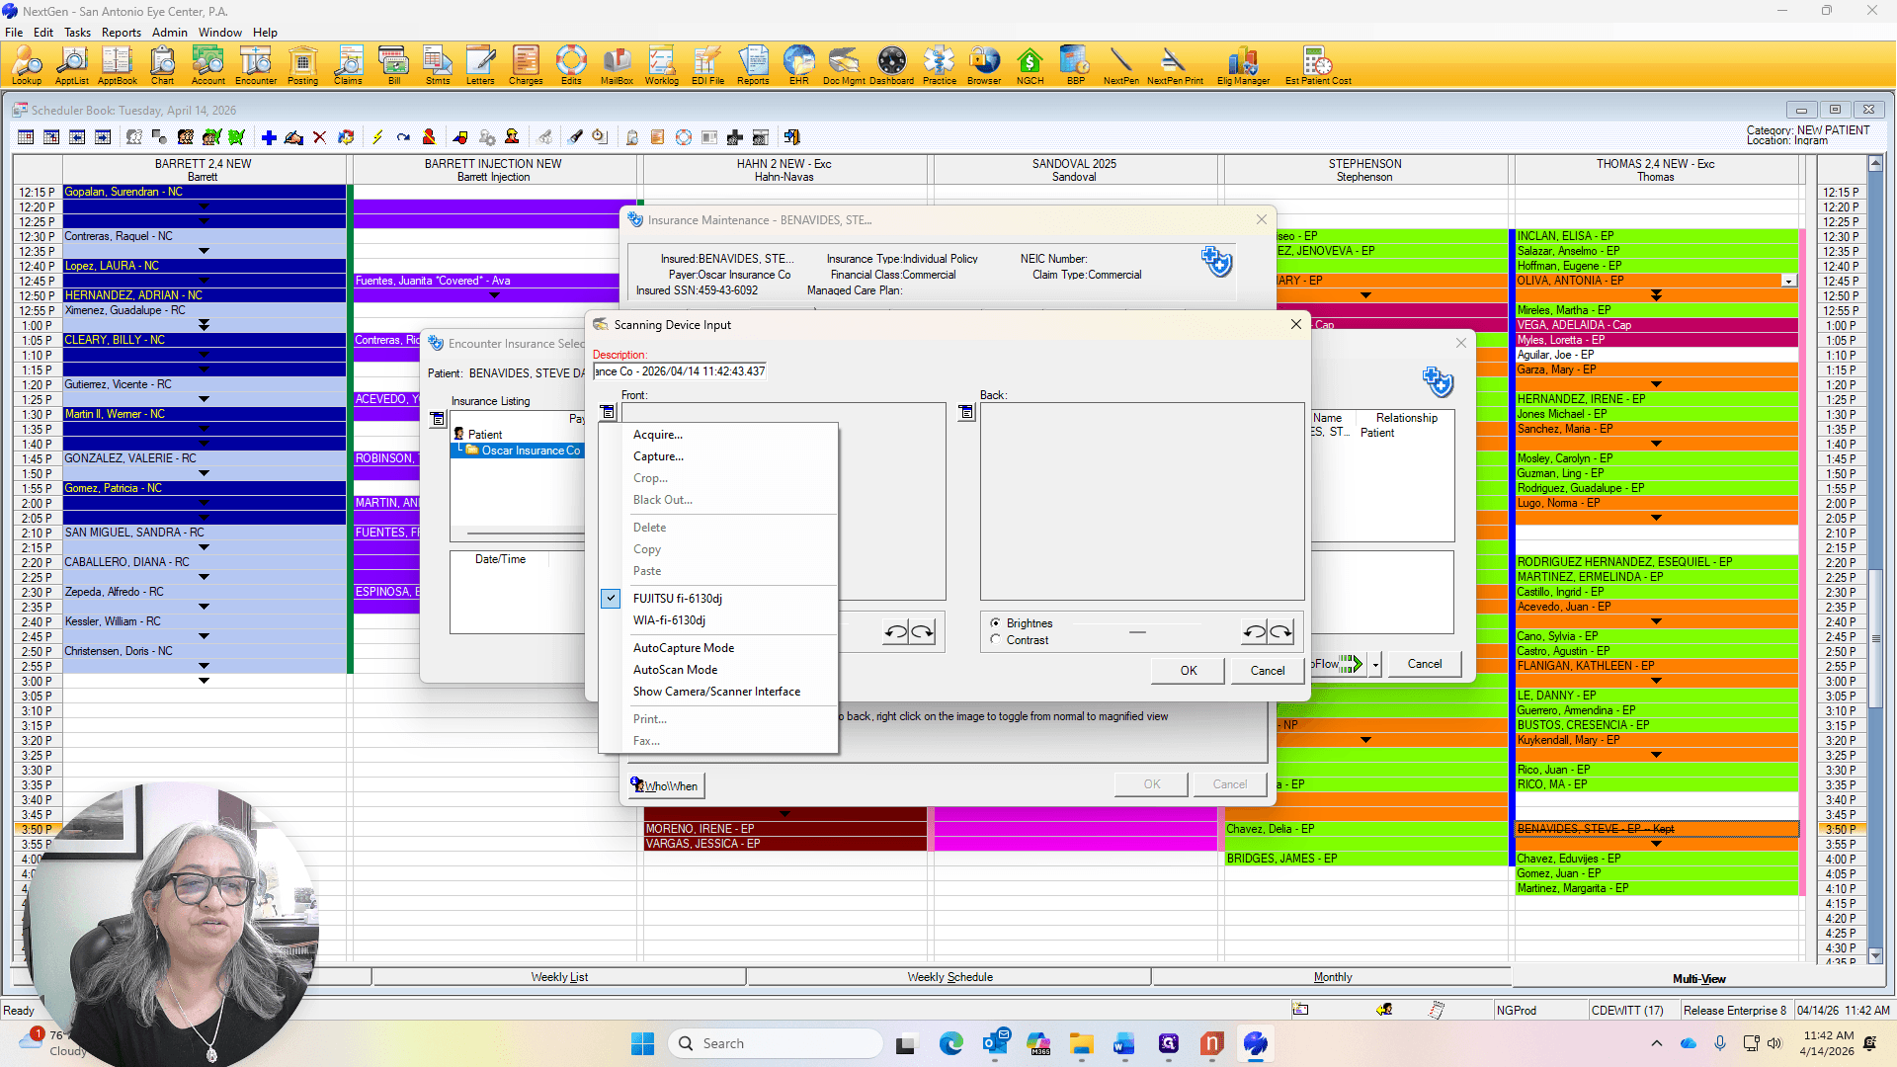Open the Reports menu in menu bar
The height and width of the screenshot is (1067, 1897).
coord(122,32)
